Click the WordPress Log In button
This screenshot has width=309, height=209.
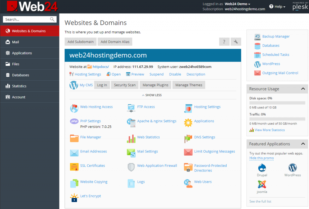point(102,85)
